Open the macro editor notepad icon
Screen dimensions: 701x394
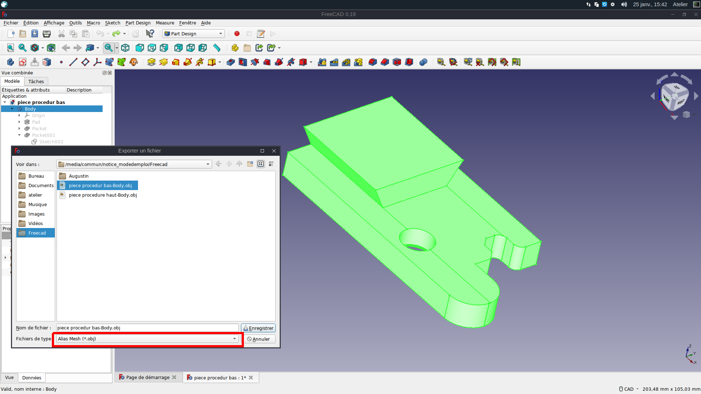pyautogui.click(x=261, y=34)
